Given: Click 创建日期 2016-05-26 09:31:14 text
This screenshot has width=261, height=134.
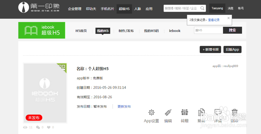Looking at the screenshot, I should click(x=101, y=88).
